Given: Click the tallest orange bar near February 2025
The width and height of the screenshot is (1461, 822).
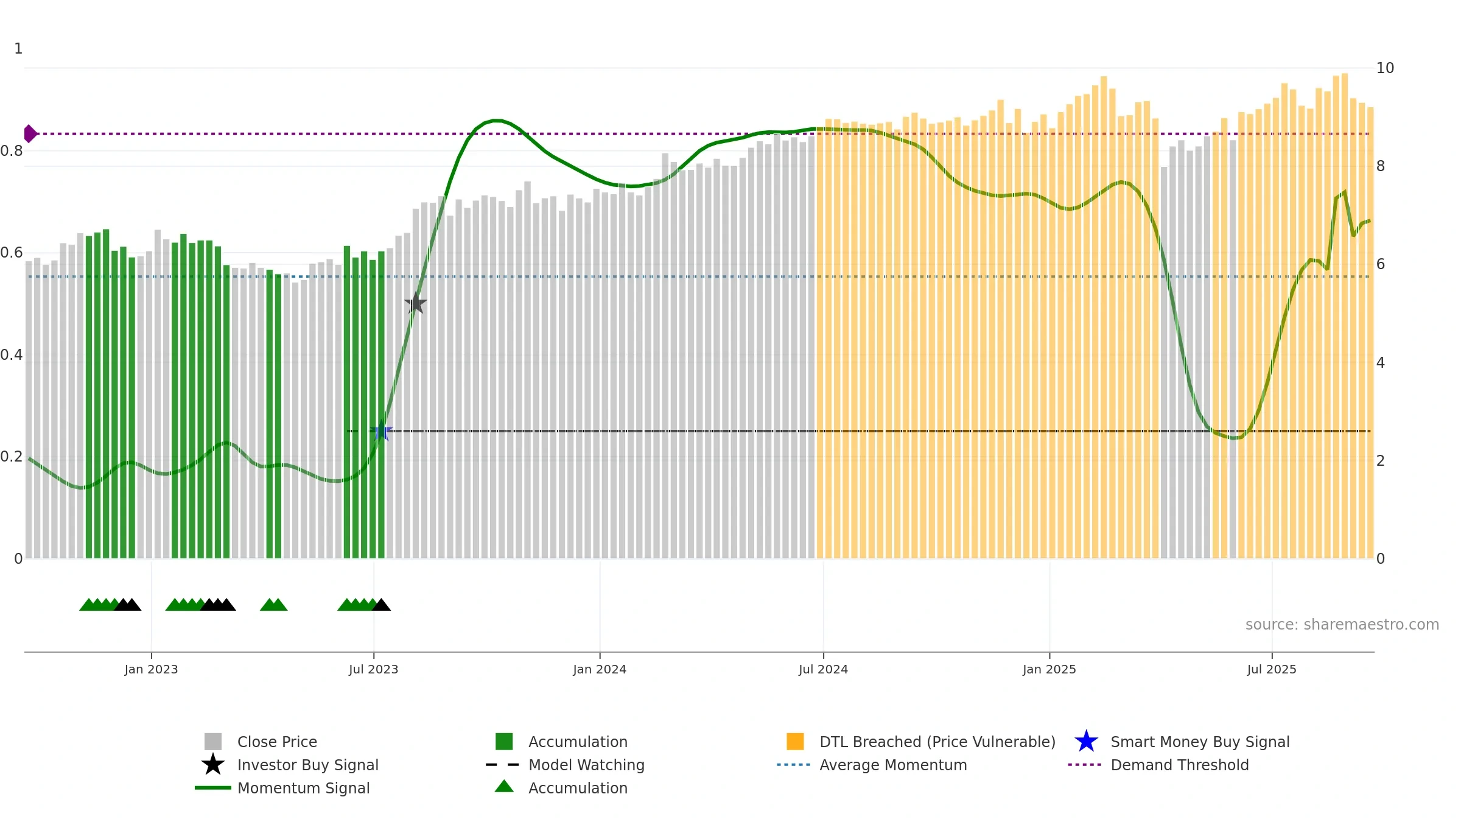Looking at the screenshot, I should point(1104,317).
